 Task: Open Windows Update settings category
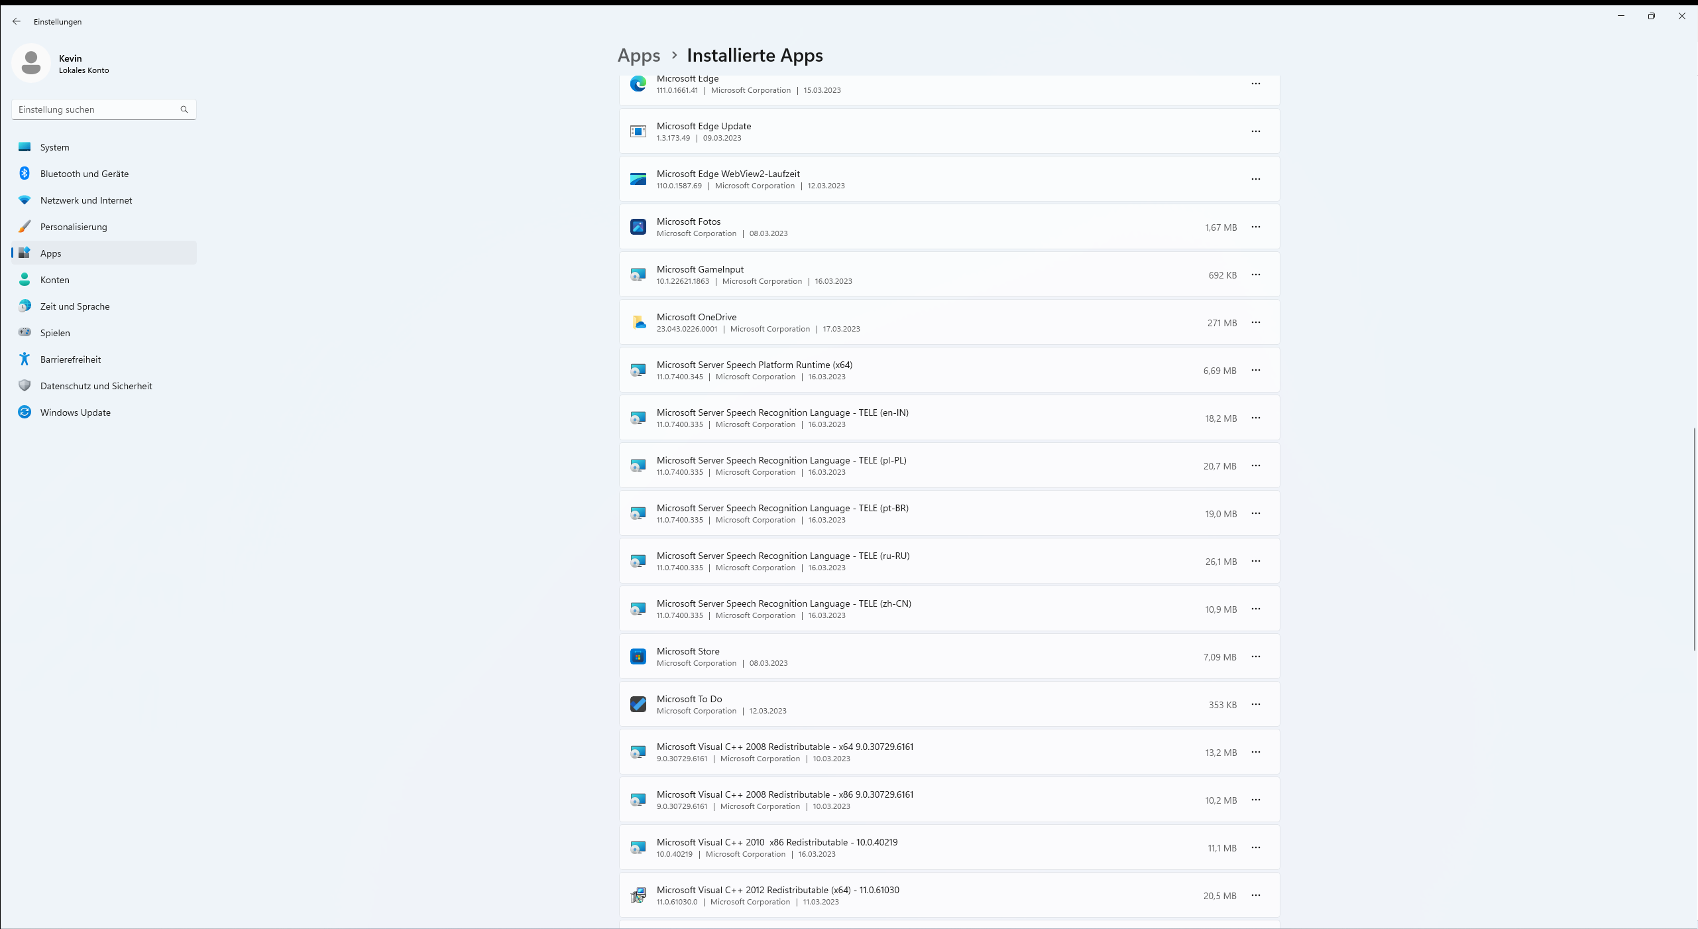click(x=75, y=412)
